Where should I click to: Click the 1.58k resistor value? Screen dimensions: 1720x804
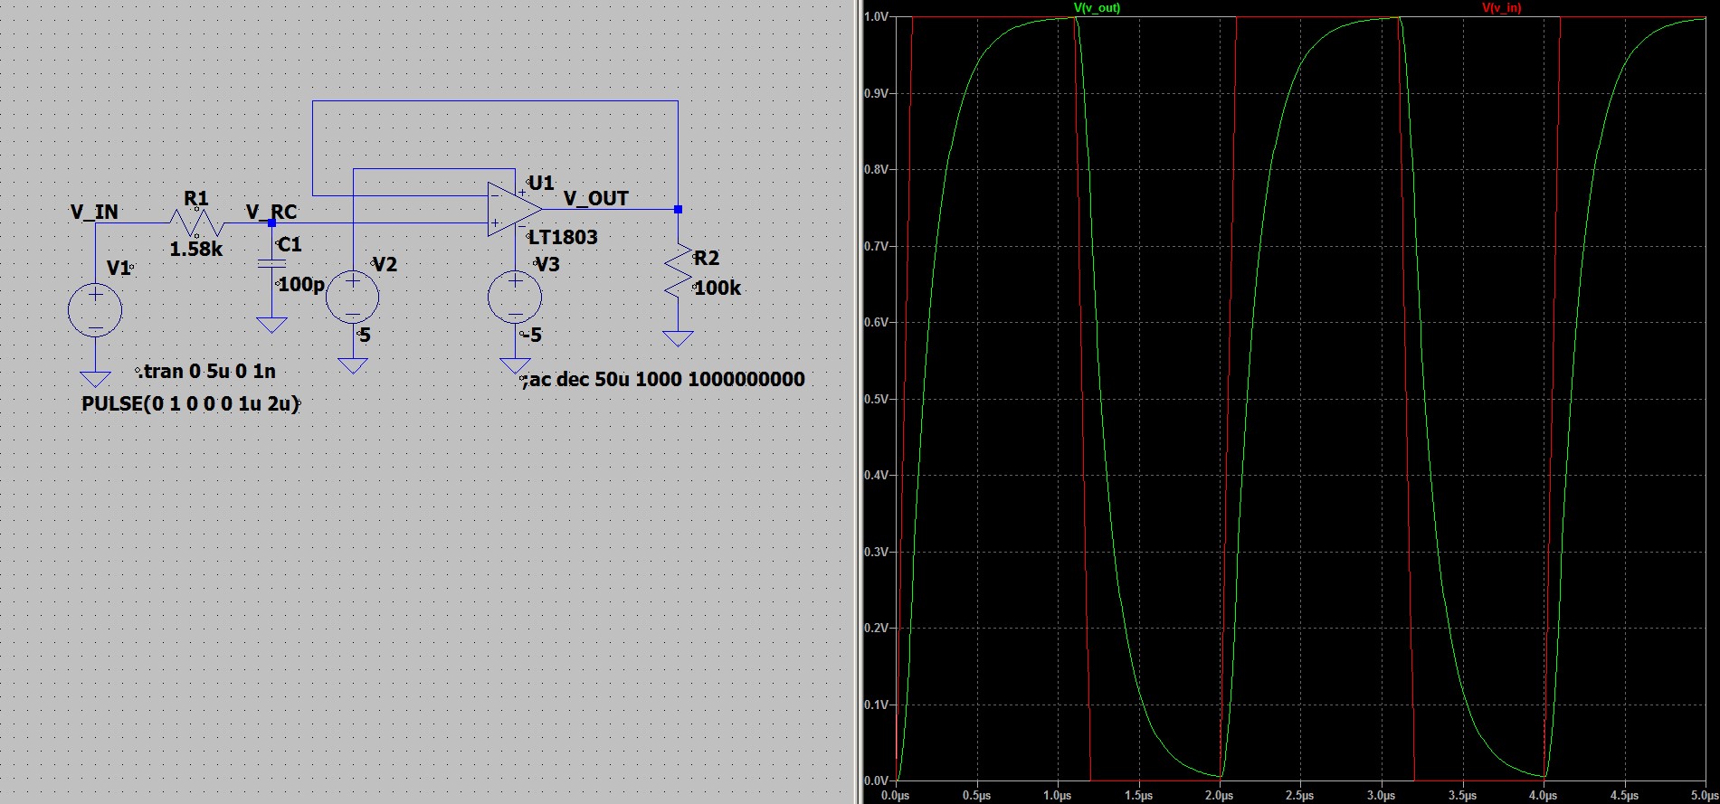tap(196, 249)
